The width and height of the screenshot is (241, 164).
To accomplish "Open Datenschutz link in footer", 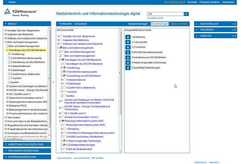I will pyautogui.click(x=201, y=162).
